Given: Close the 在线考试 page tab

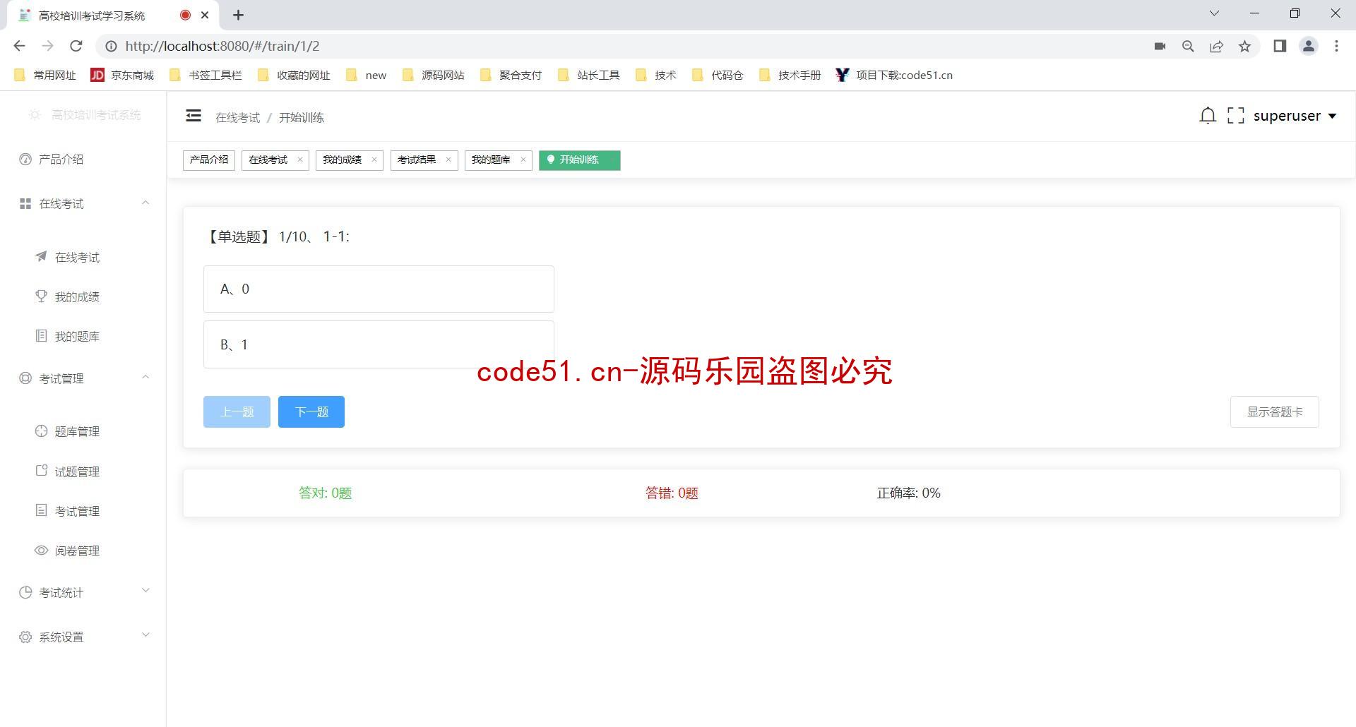Looking at the screenshot, I should point(300,160).
